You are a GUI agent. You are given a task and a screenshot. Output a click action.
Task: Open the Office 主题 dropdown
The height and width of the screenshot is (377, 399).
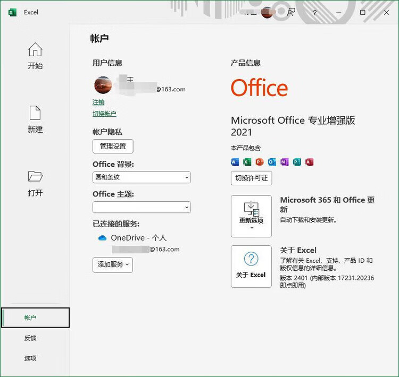142,207
